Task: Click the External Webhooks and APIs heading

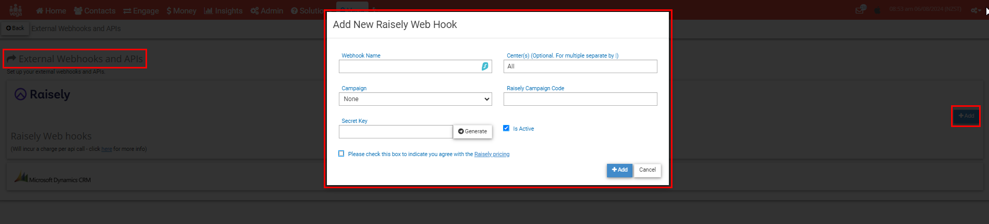Action: pyautogui.click(x=81, y=59)
